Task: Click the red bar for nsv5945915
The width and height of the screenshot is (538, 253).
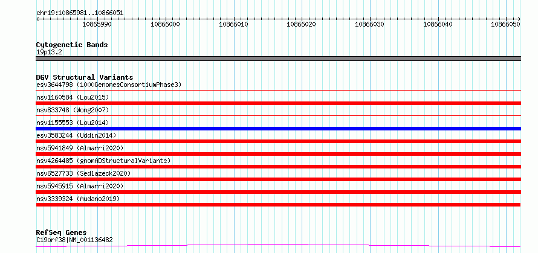Action: [278, 192]
